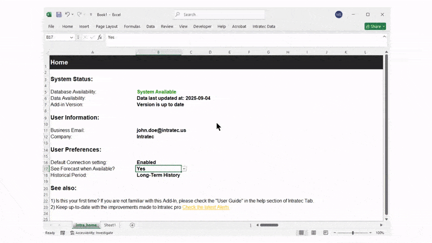432x243 pixels.
Task: Open the Page Layout tab
Action: [x=106, y=26]
